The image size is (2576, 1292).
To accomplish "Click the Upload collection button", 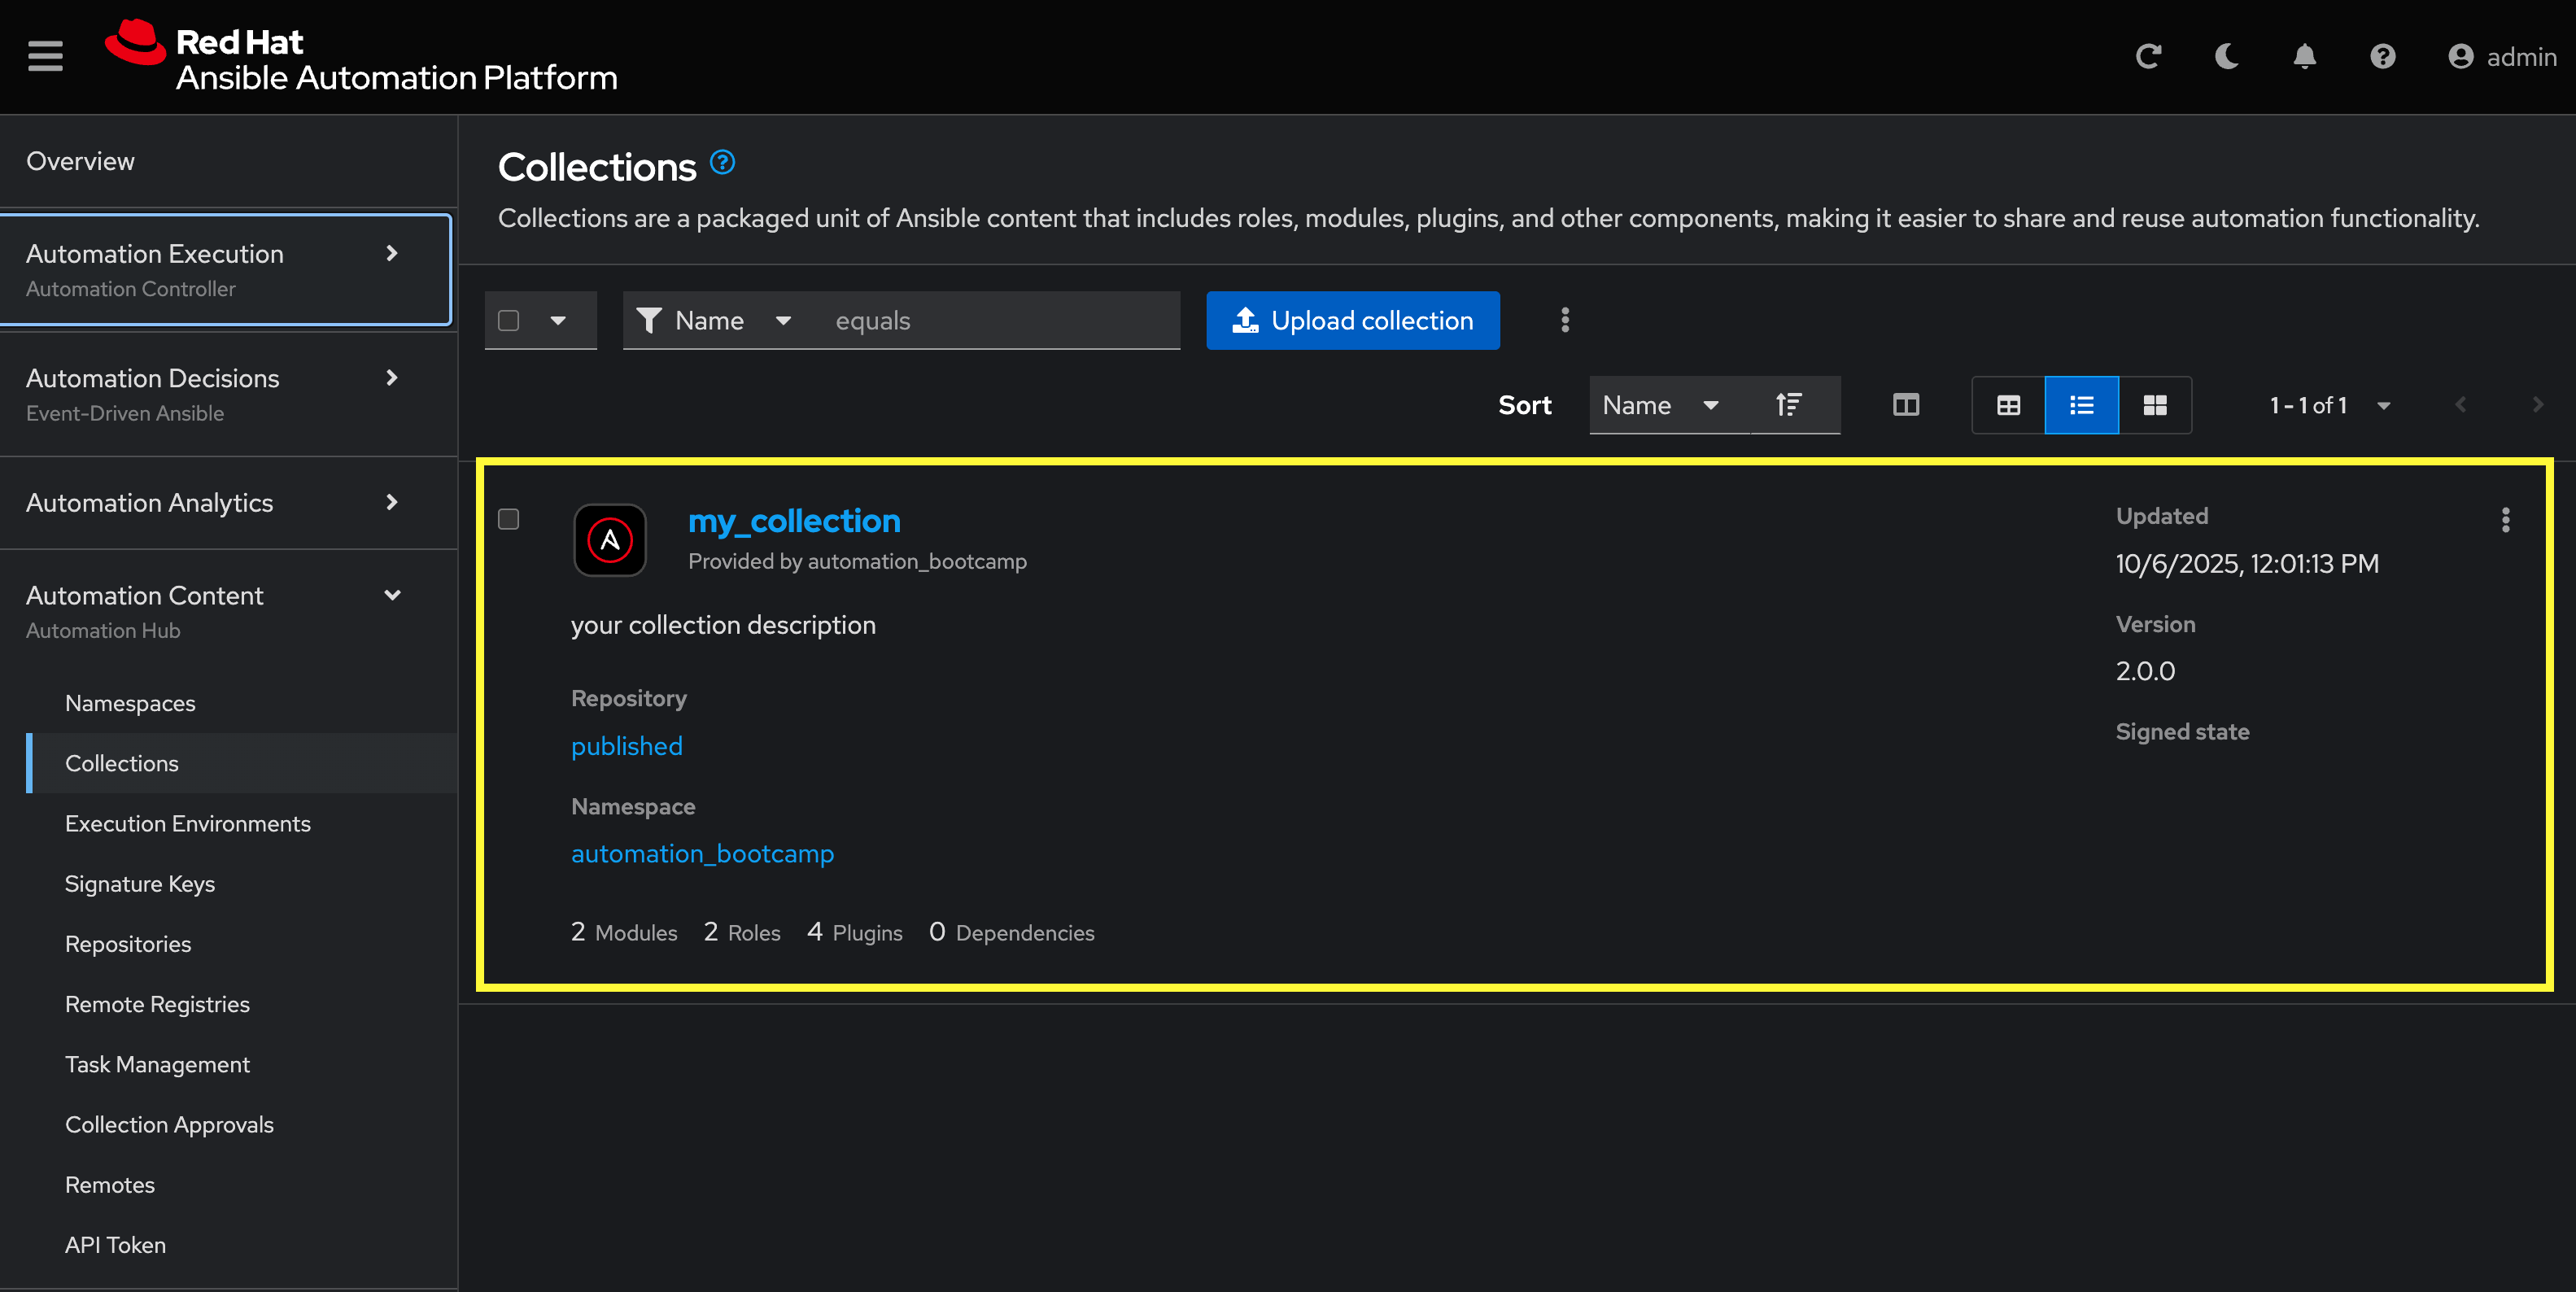I will [1352, 320].
